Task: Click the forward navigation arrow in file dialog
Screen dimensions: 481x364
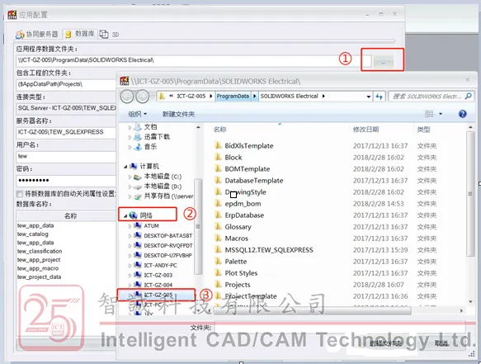Action: 143,97
